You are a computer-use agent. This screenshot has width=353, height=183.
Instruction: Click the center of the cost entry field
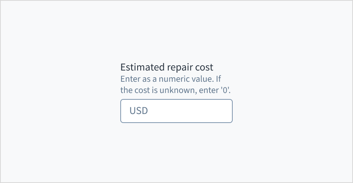point(176,111)
